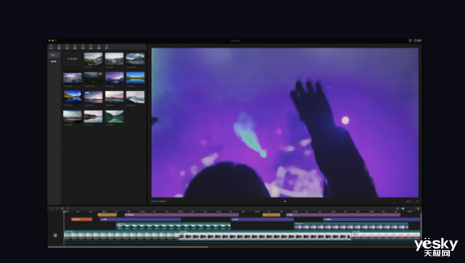The height and width of the screenshot is (263, 465).
Task: Open the Audio tab icon in top toolbar
Action: tap(59, 47)
